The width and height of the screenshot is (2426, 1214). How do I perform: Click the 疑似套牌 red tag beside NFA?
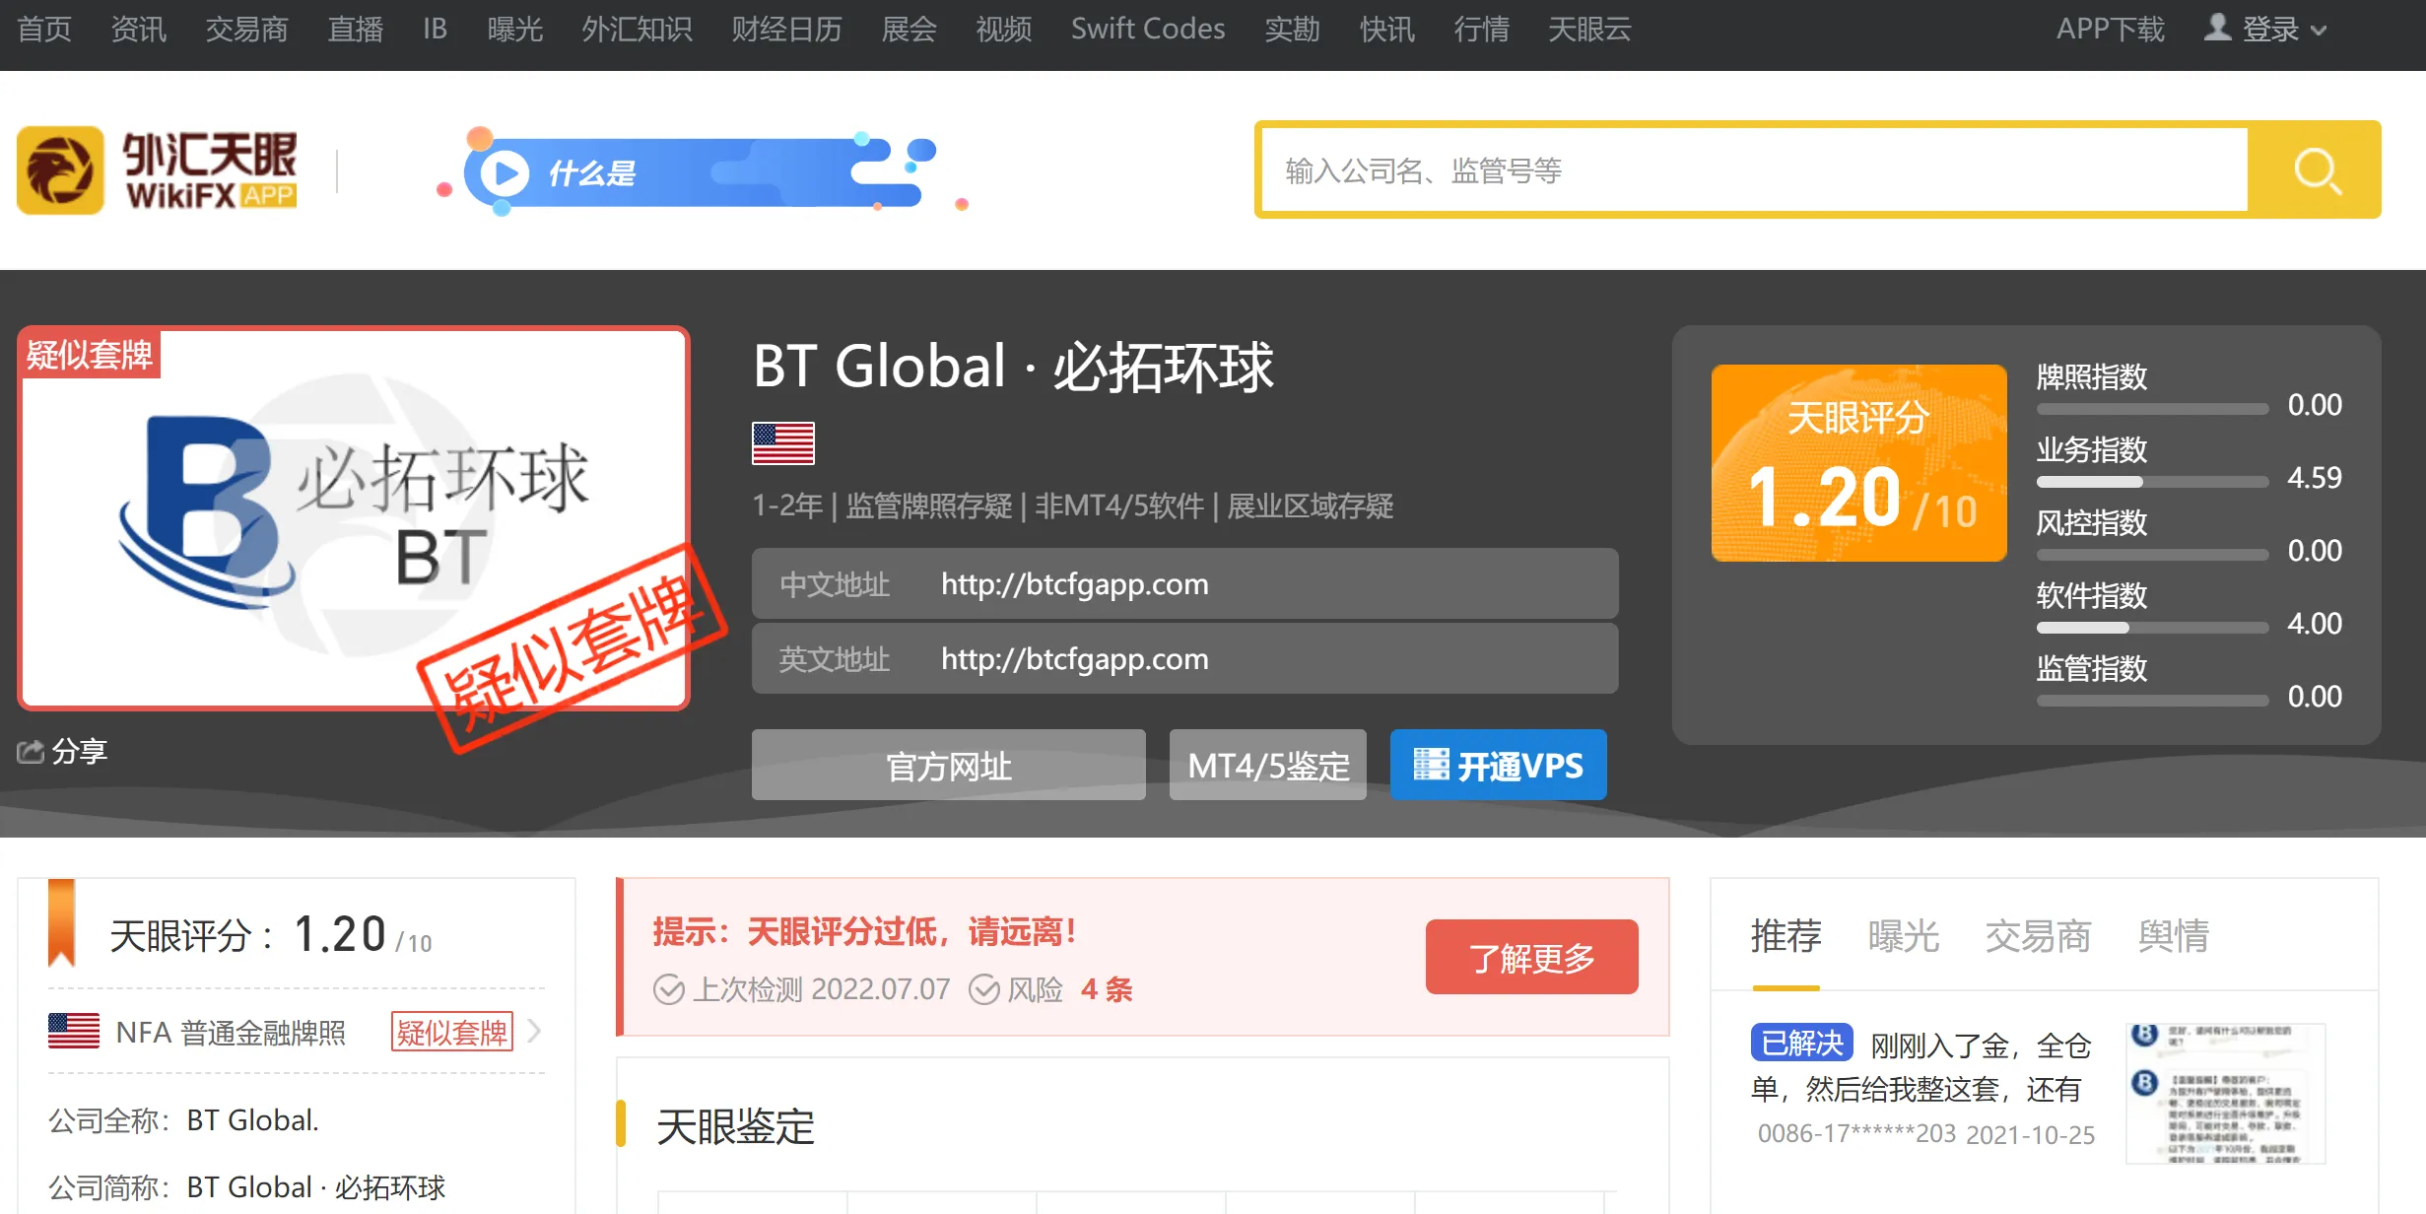point(452,1032)
